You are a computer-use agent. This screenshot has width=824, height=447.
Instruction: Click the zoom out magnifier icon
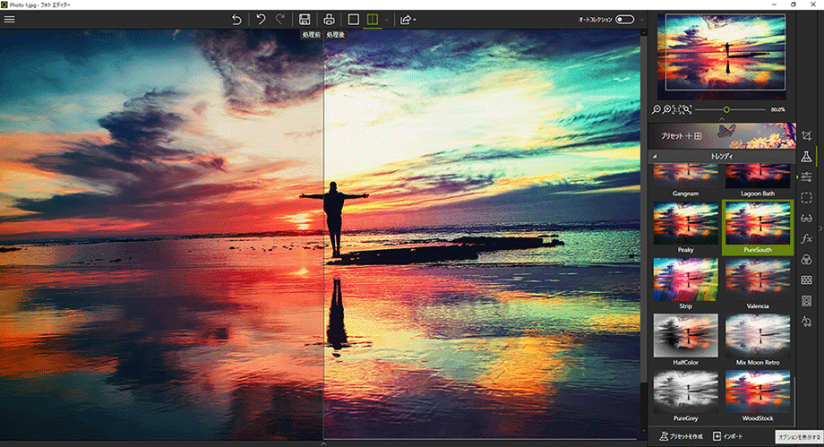pyautogui.click(x=656, y=109)
